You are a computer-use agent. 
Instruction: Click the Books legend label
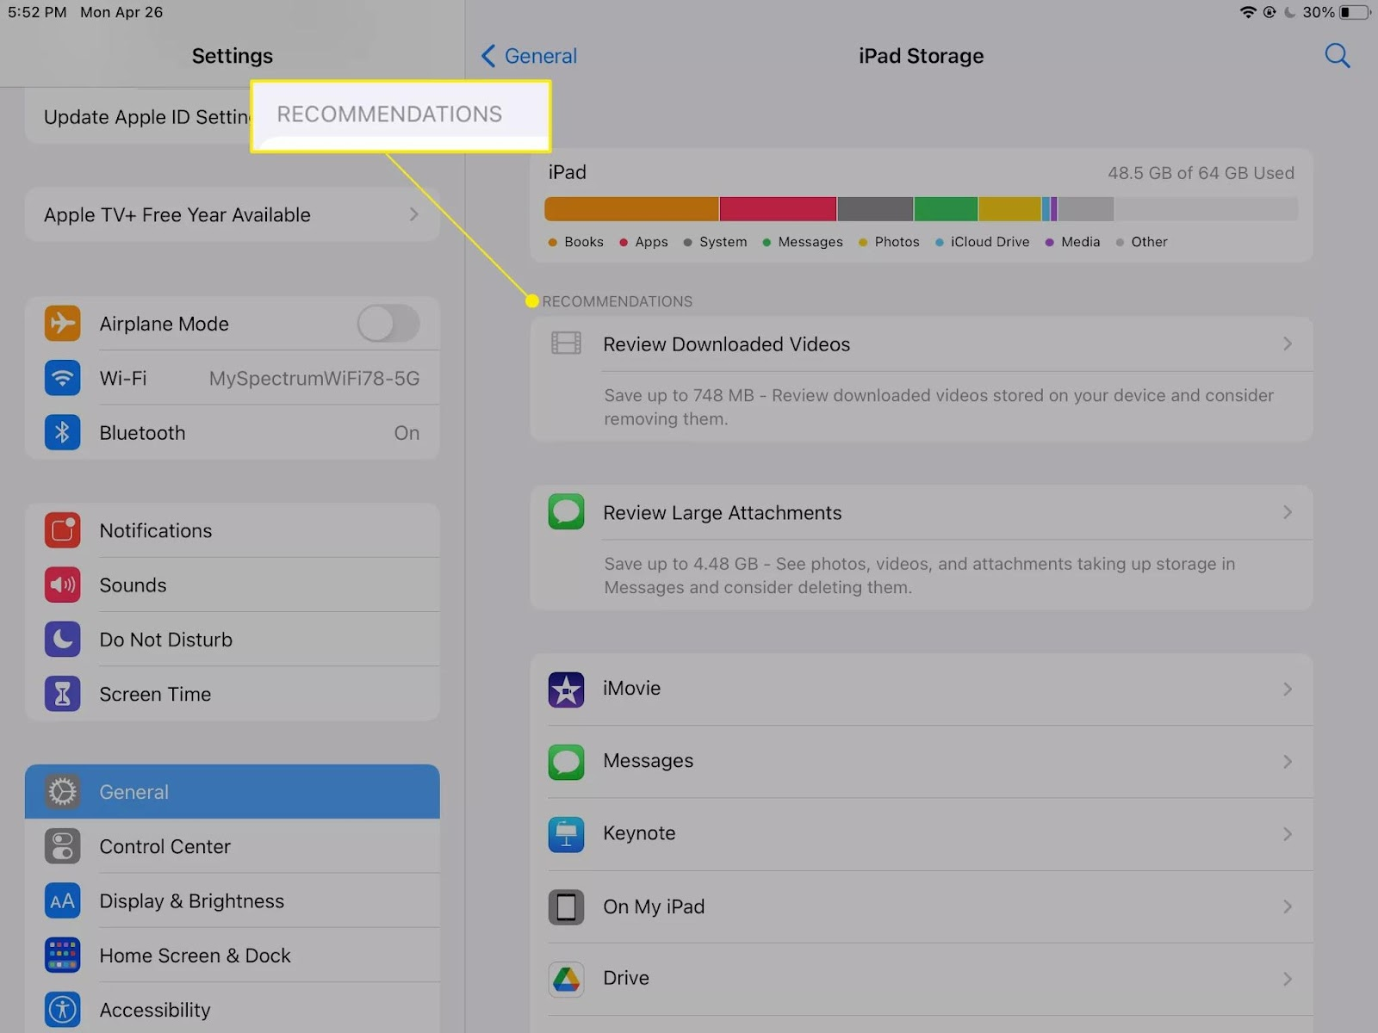point(584,242)
